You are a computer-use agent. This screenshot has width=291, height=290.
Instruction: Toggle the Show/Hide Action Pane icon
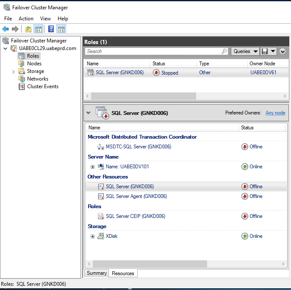click(x=61, y=29)
